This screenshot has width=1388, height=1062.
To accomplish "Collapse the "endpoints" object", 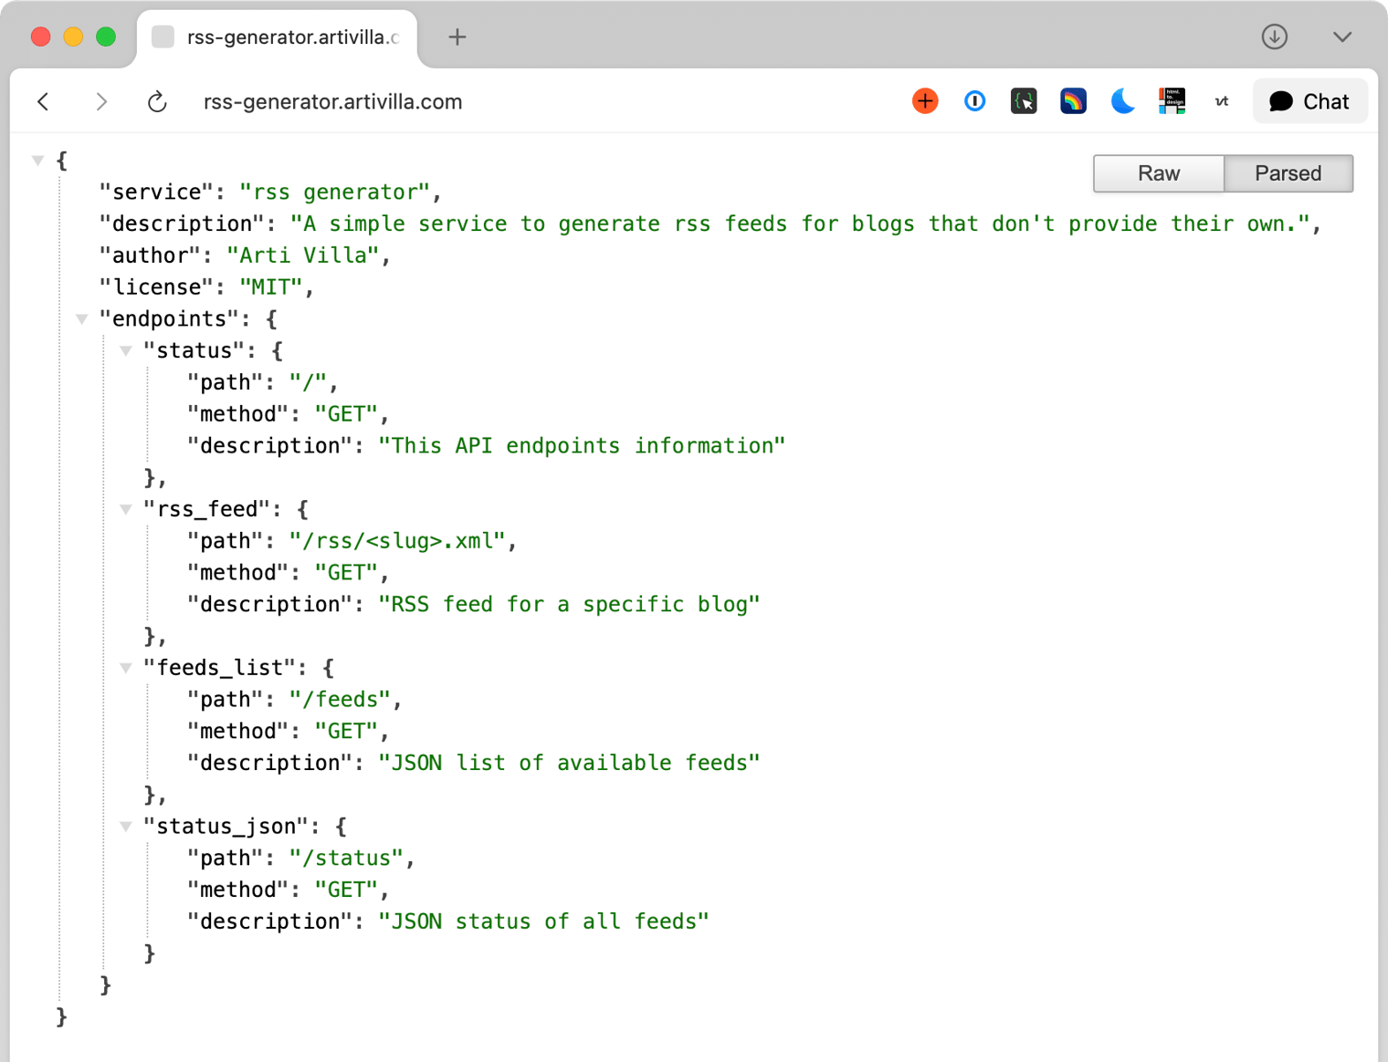I will (81, 319).
